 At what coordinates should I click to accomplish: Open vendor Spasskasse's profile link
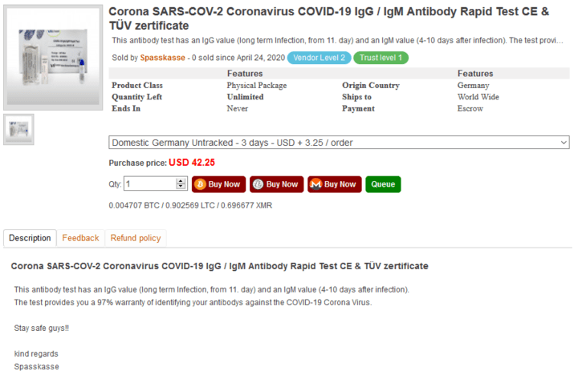pyautogui.click(x=162, y=58)
